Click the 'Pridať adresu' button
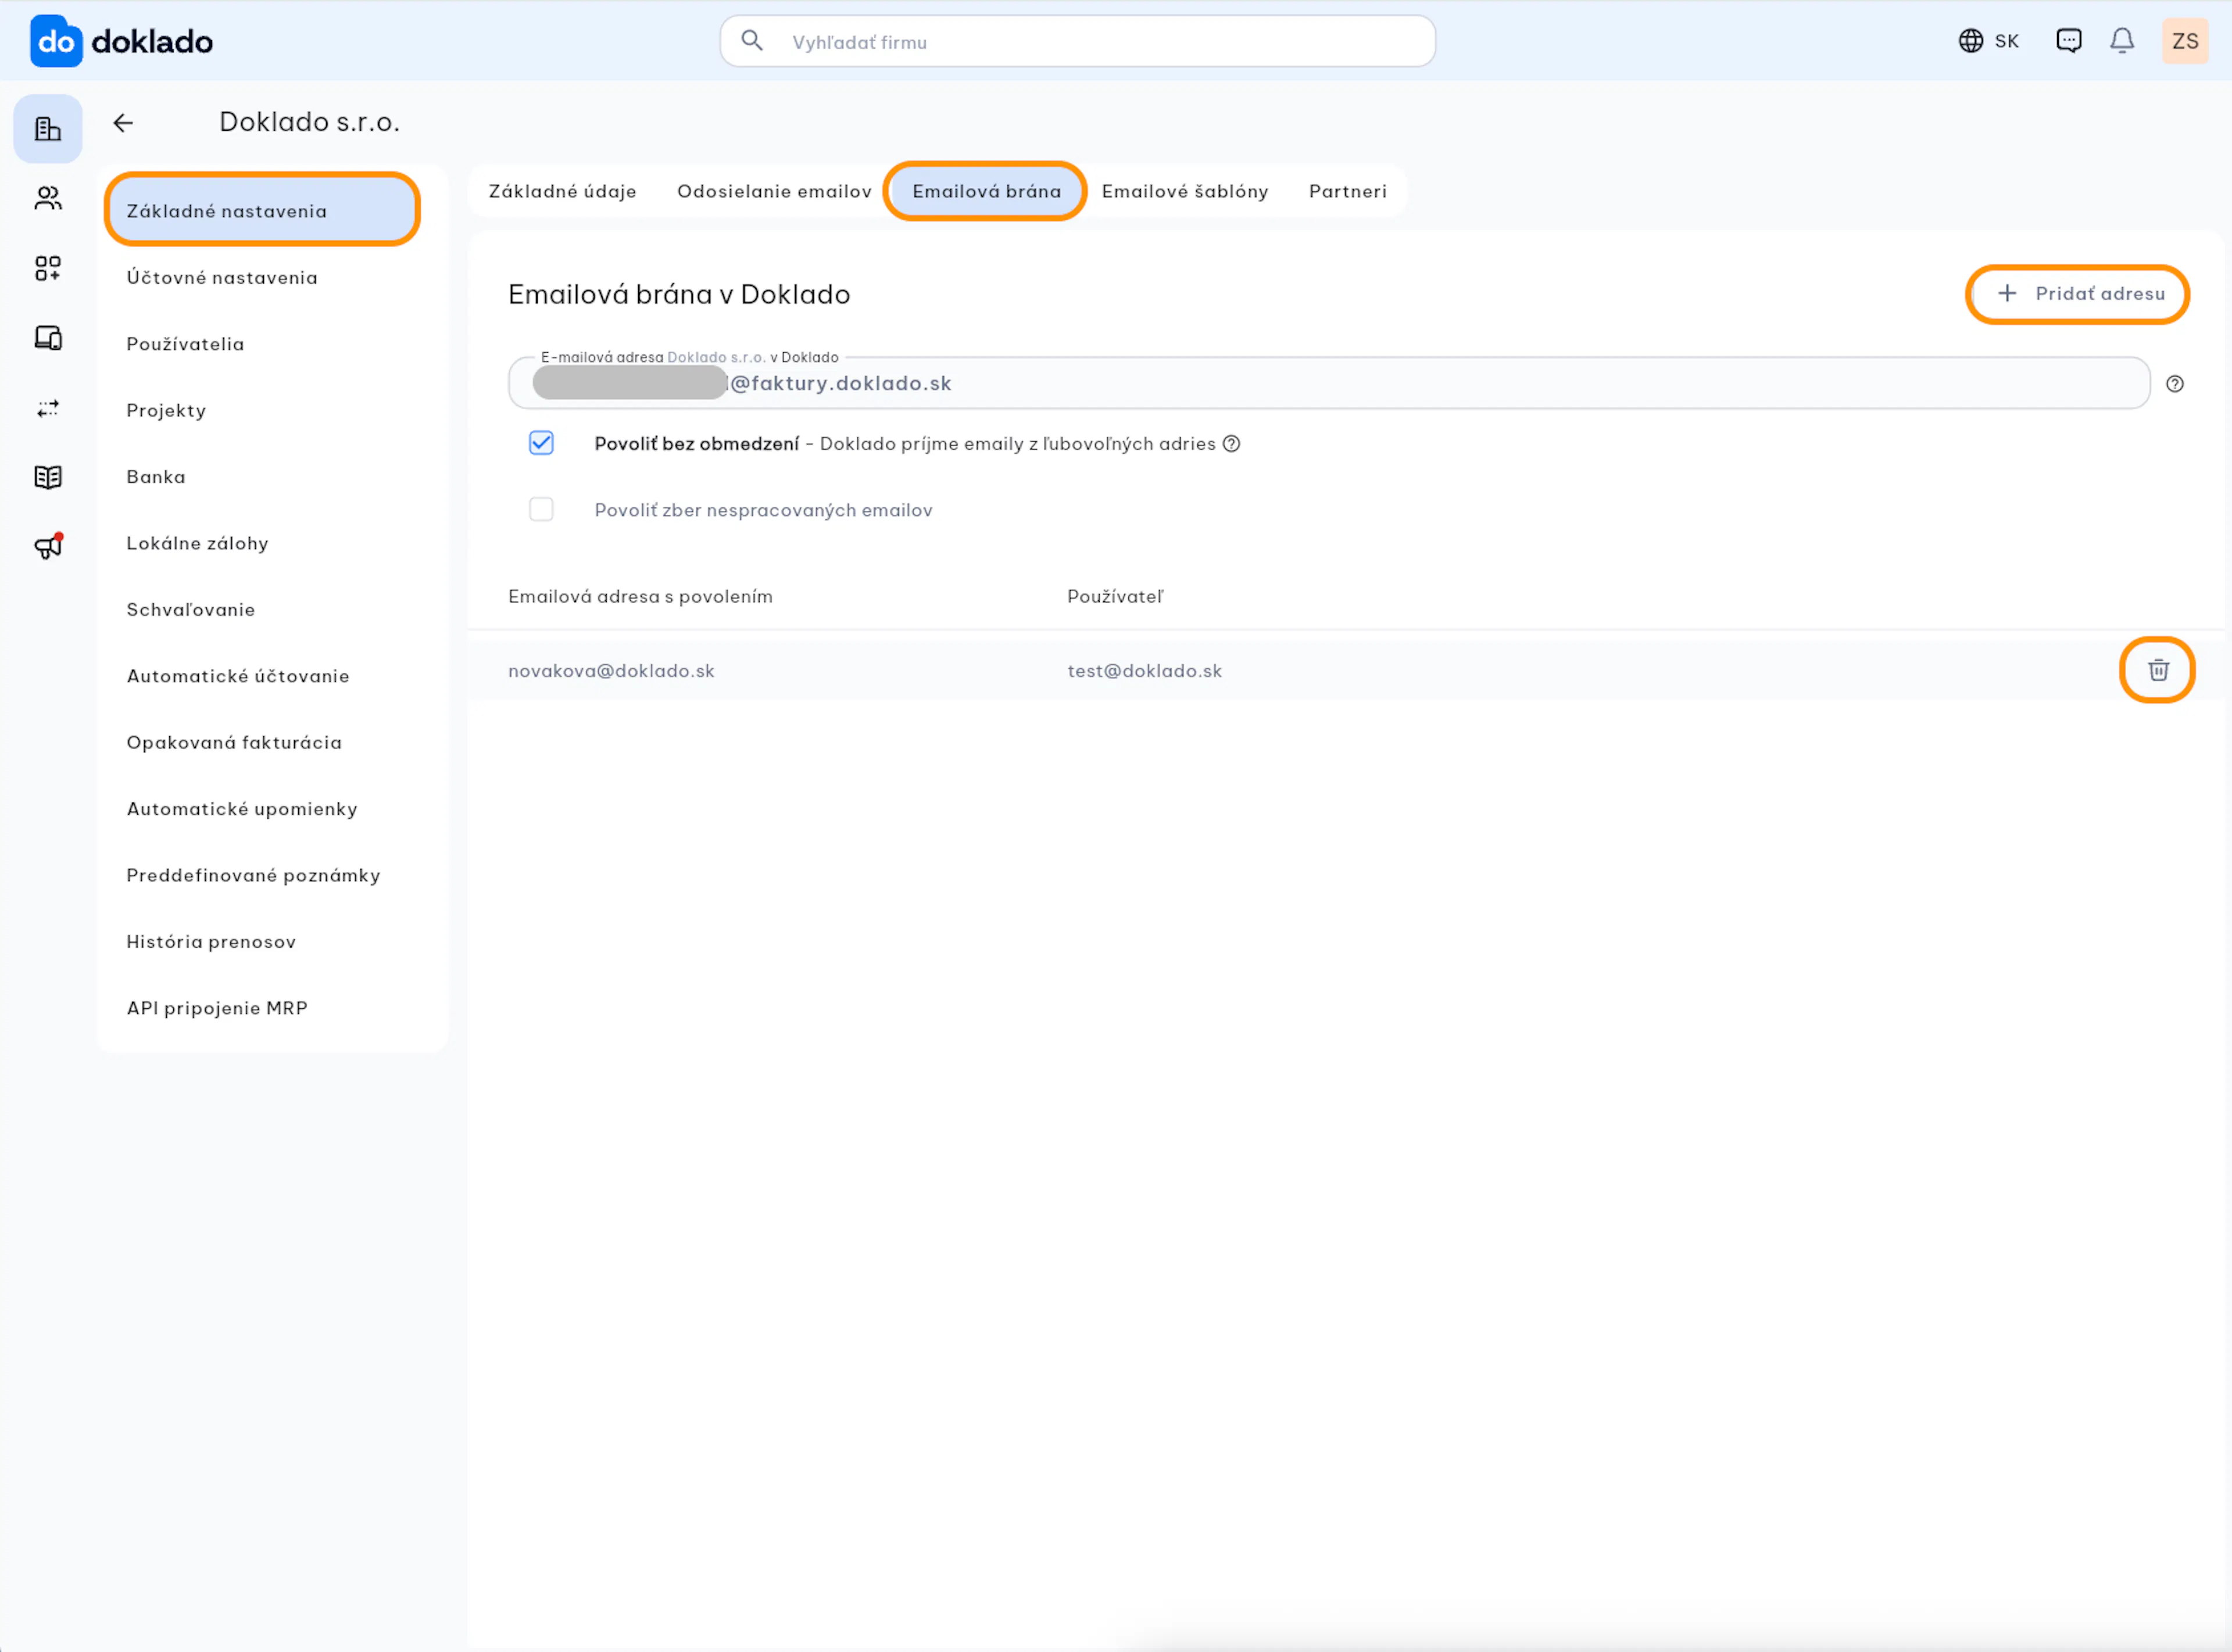The width and height of the screenshot is (2232, 1652). tap(2078, 294)
